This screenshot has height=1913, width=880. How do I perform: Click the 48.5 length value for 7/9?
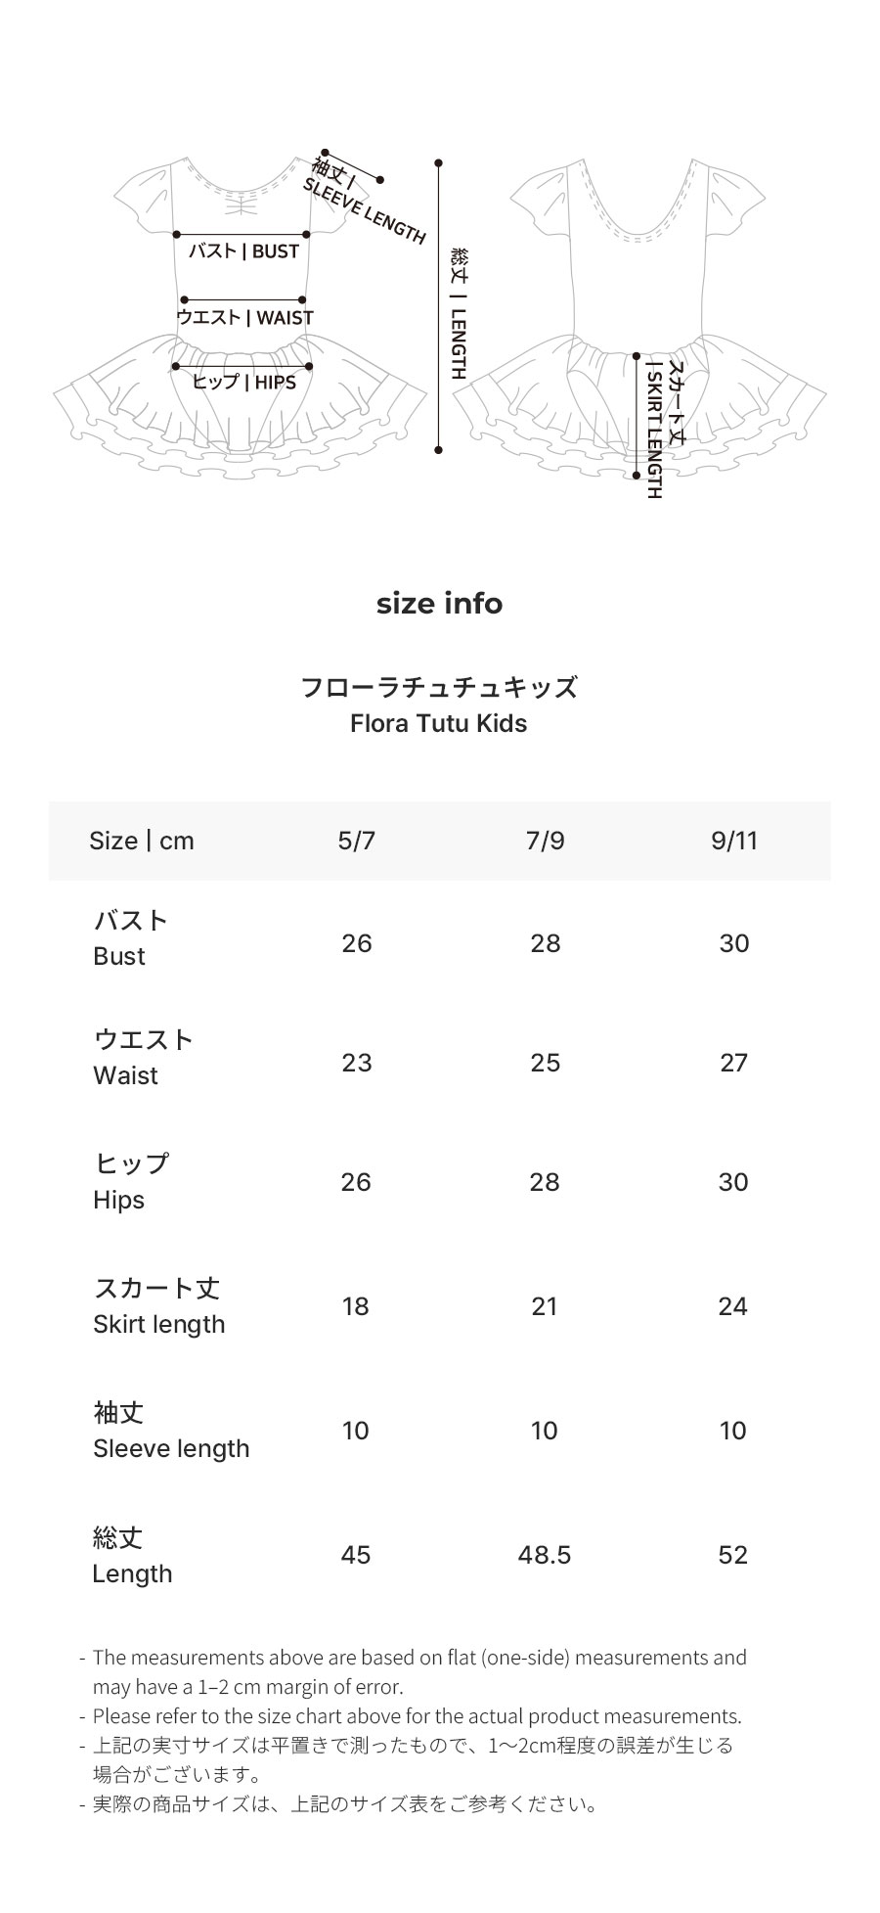[x=544, y=1555]
